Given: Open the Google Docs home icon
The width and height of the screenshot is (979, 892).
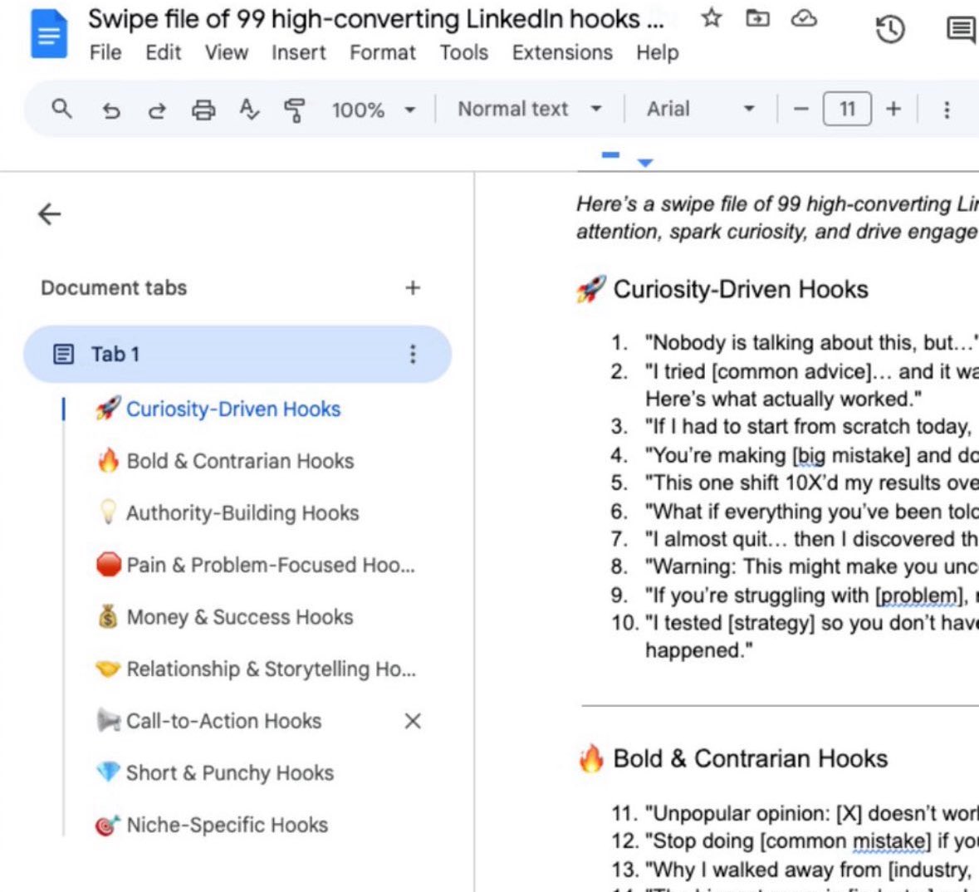Looking at the screenshot, I should (49, 34).
